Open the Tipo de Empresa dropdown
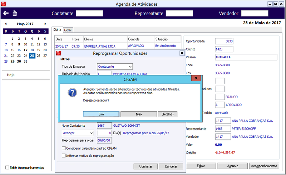This screenshot has height=175, width=286. pyautogui.click(x=115, y=67)
